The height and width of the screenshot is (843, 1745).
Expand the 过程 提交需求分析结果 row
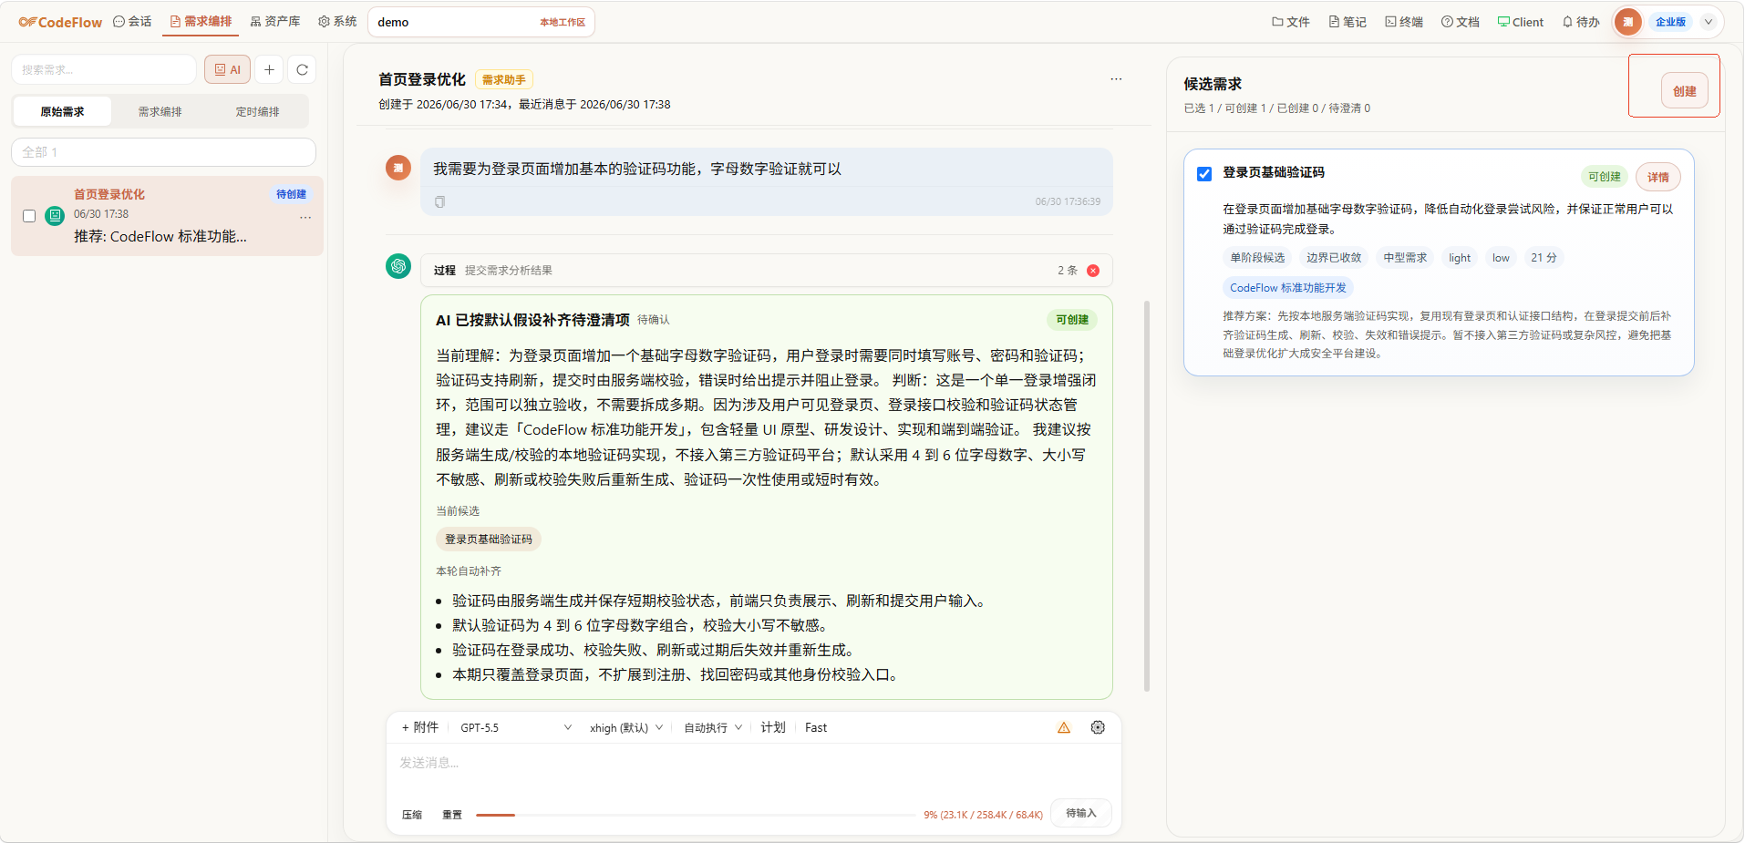(767, 270)
